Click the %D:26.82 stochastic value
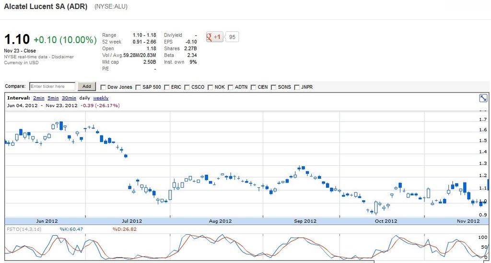Screen dimensions: 491x263 125,229
